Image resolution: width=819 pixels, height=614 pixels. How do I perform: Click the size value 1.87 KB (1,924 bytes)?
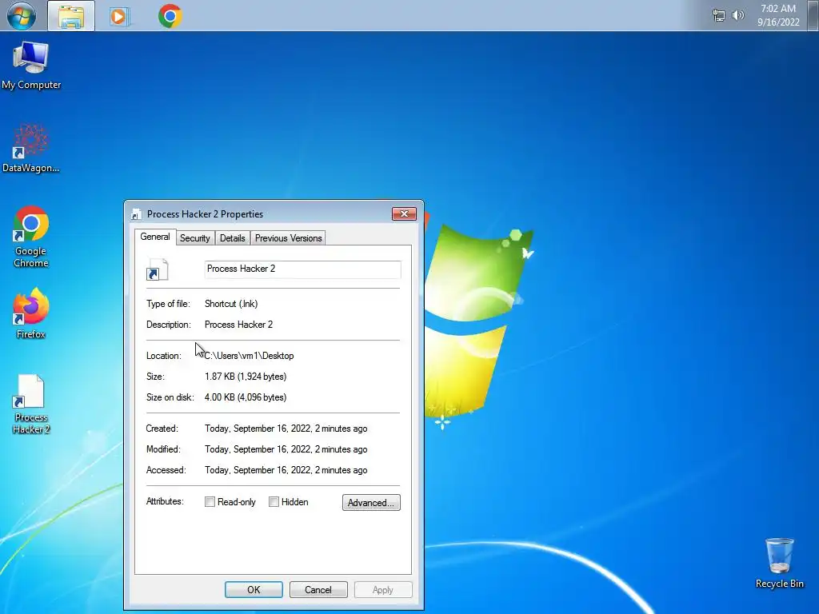[x=246, y=377]
